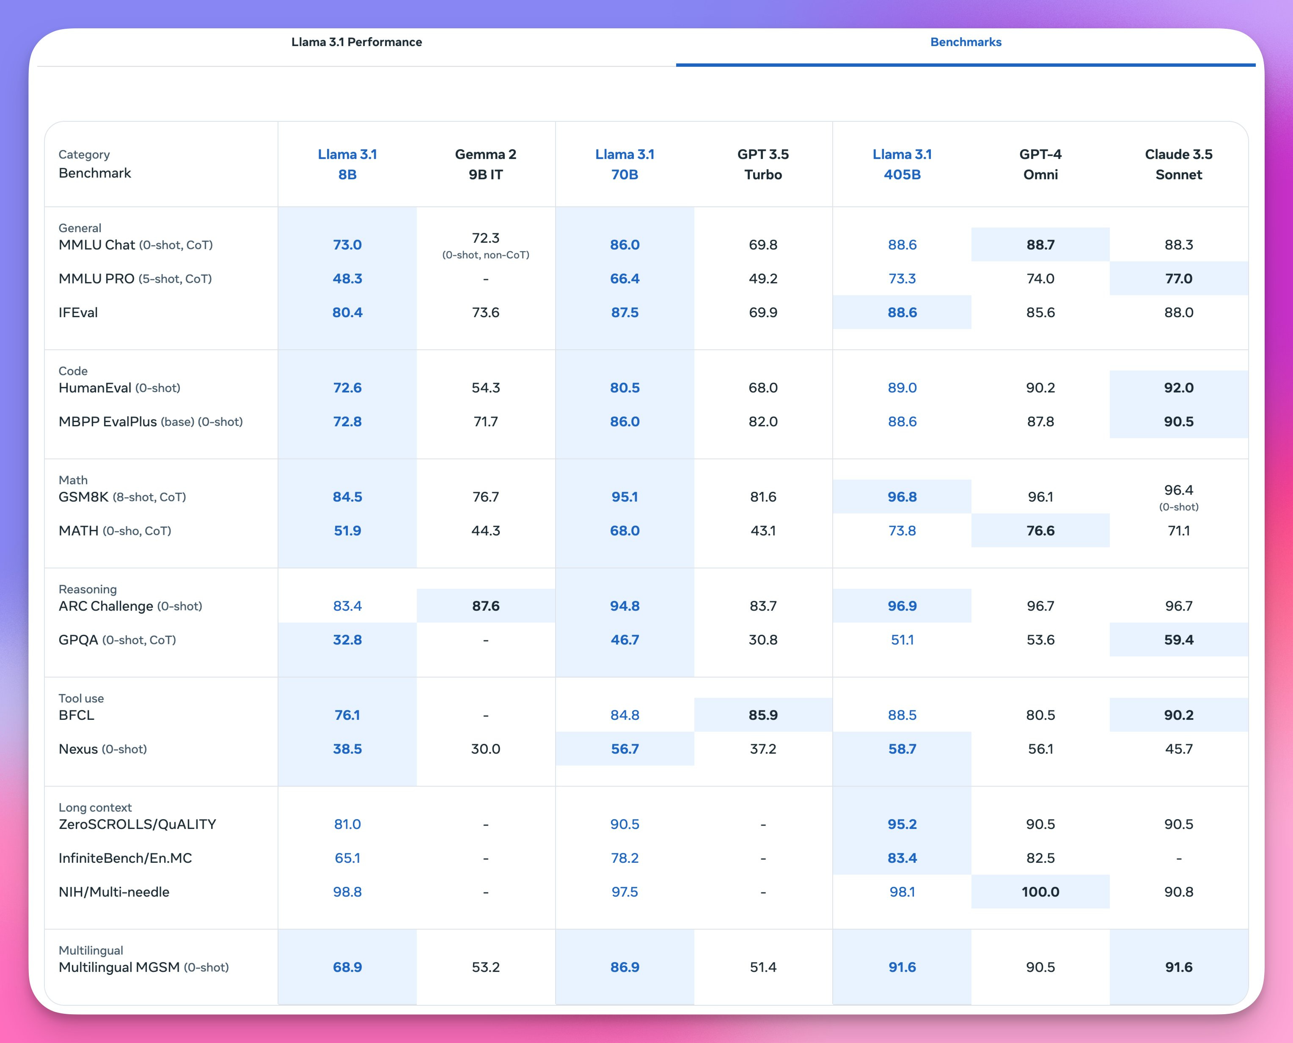Screen dimensions: 1293x1043
Task: Click the 88.6 Llama 405B IFEval value
Action: 902,313
